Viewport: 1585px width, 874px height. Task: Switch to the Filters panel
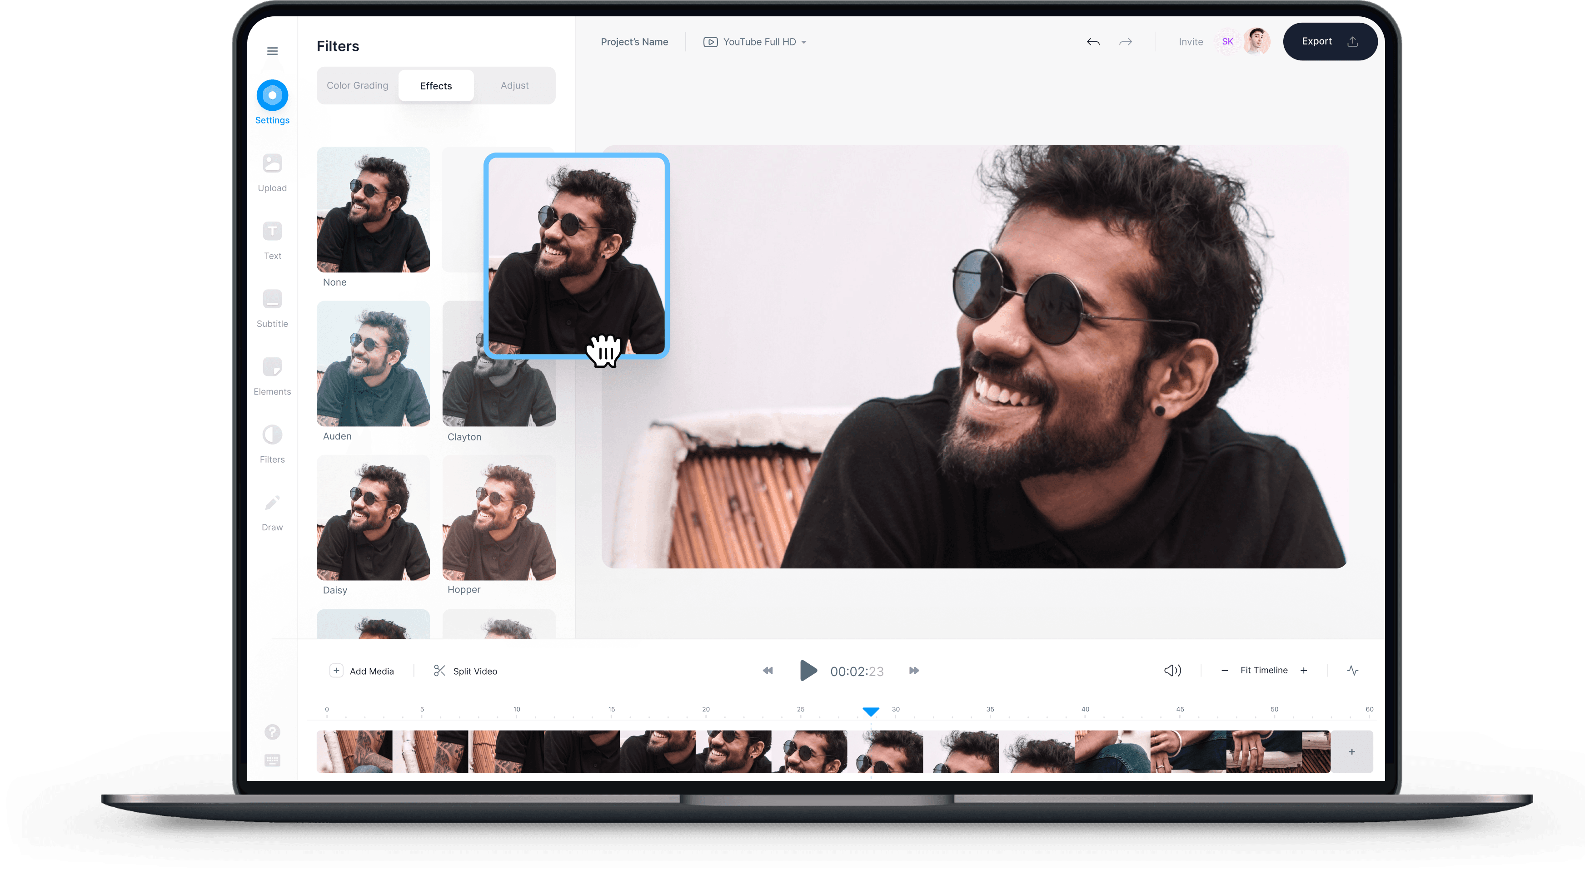[x=272, y=441]
